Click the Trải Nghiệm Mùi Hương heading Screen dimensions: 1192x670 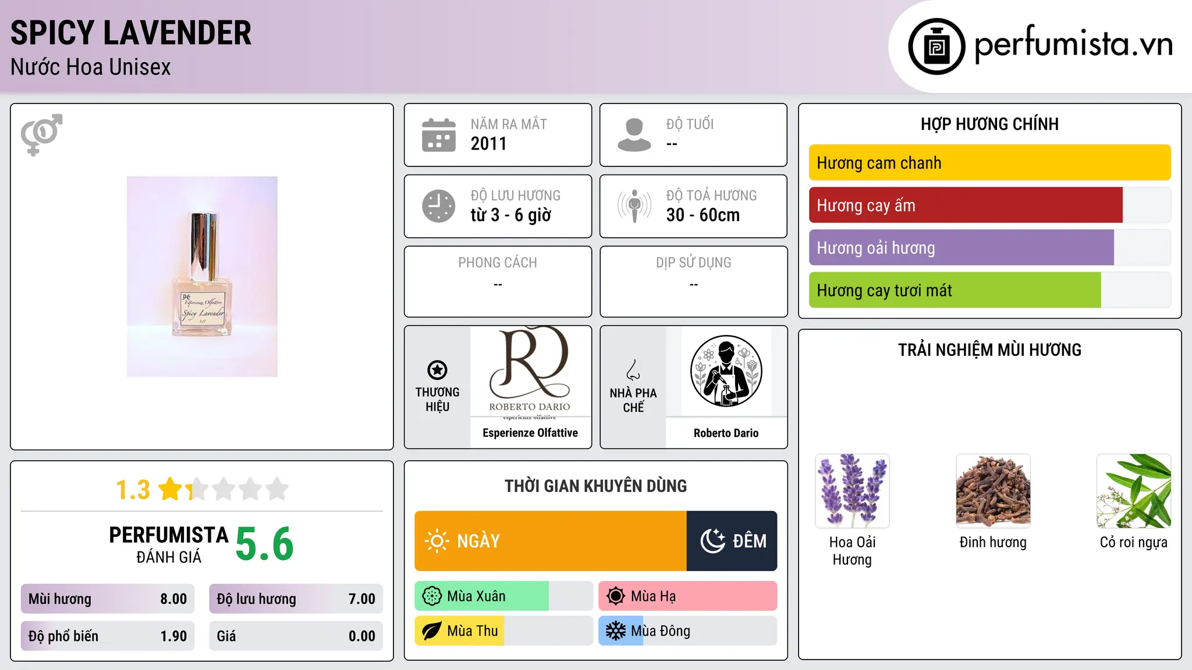tap(989, 350)
